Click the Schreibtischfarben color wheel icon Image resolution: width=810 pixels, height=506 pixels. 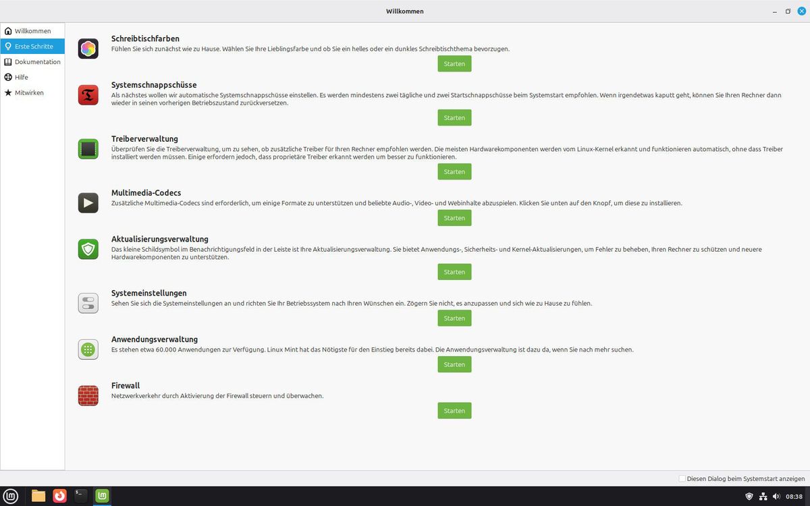88,49
